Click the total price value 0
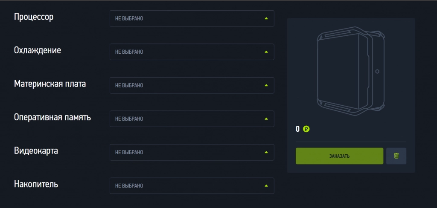This screenshot has width=437, height=208. pyautogui.click(x=298, y=129)
